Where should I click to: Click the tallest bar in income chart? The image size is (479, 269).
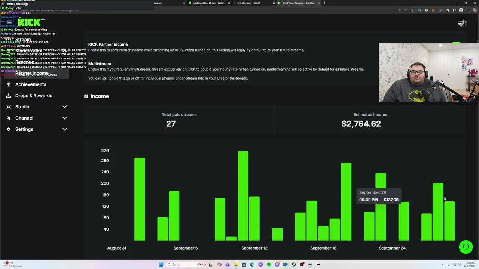[243, 196]
